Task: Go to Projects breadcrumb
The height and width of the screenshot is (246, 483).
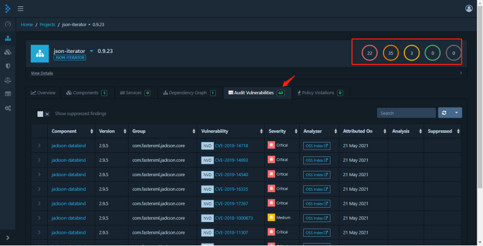Action: [x=48, y=24]
